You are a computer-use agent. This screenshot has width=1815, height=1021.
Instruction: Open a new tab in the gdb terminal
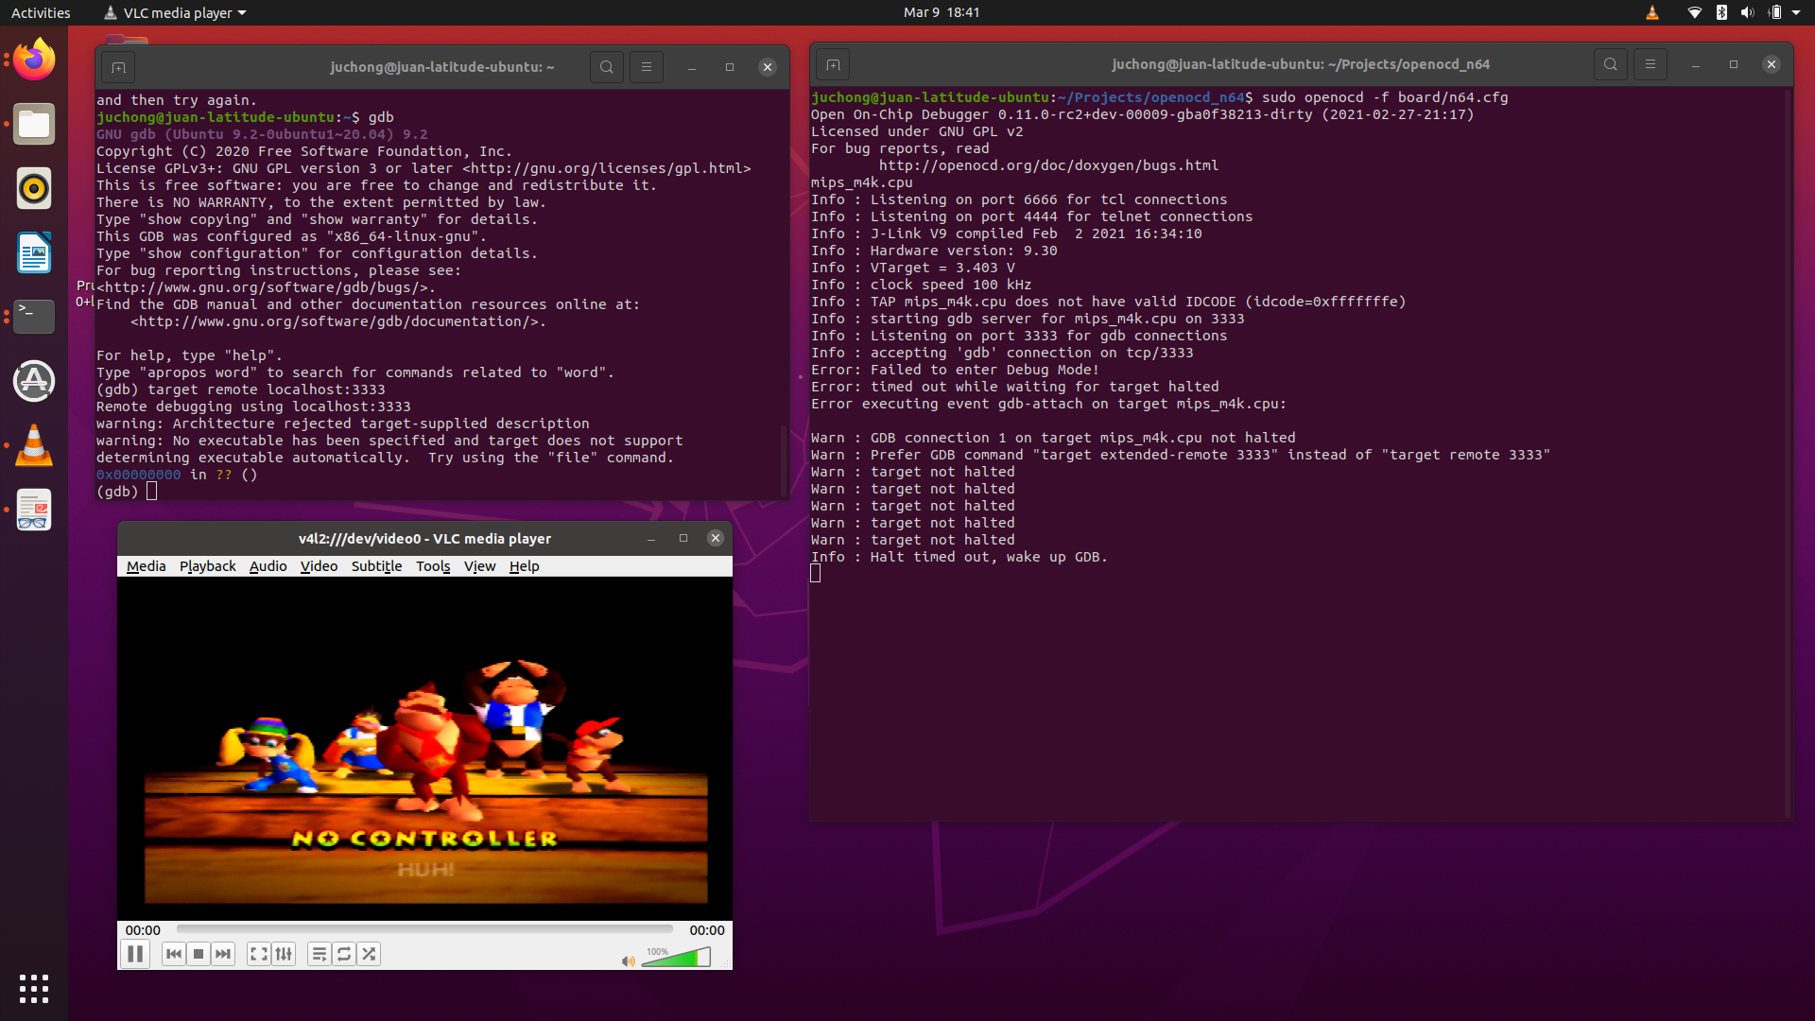pos(117,67)
